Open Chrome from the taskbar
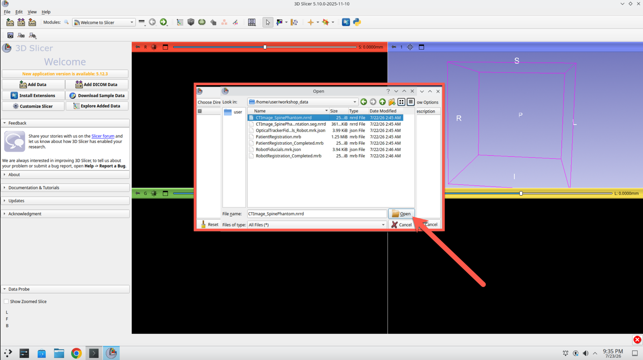643x360 pixels. tap(76, 353)
